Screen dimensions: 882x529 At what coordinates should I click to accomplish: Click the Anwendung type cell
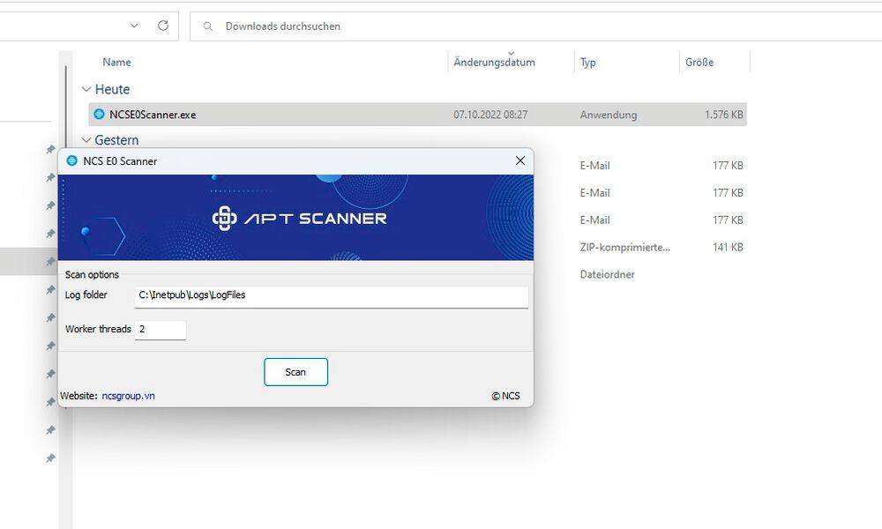608,115
